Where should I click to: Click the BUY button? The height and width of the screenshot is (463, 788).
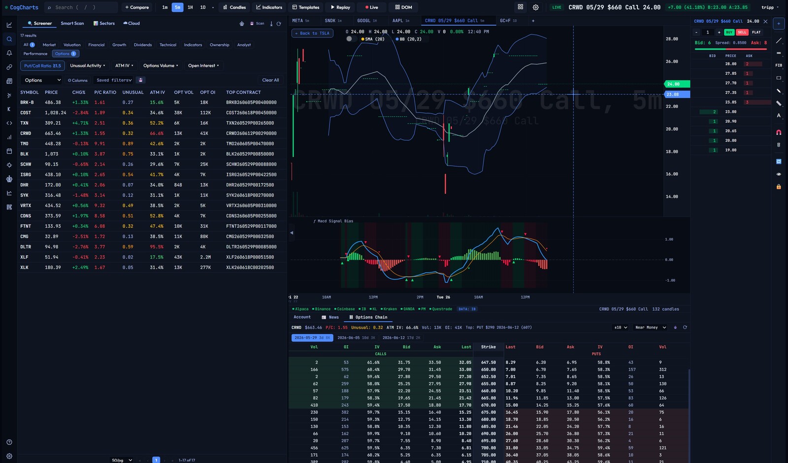729,32
